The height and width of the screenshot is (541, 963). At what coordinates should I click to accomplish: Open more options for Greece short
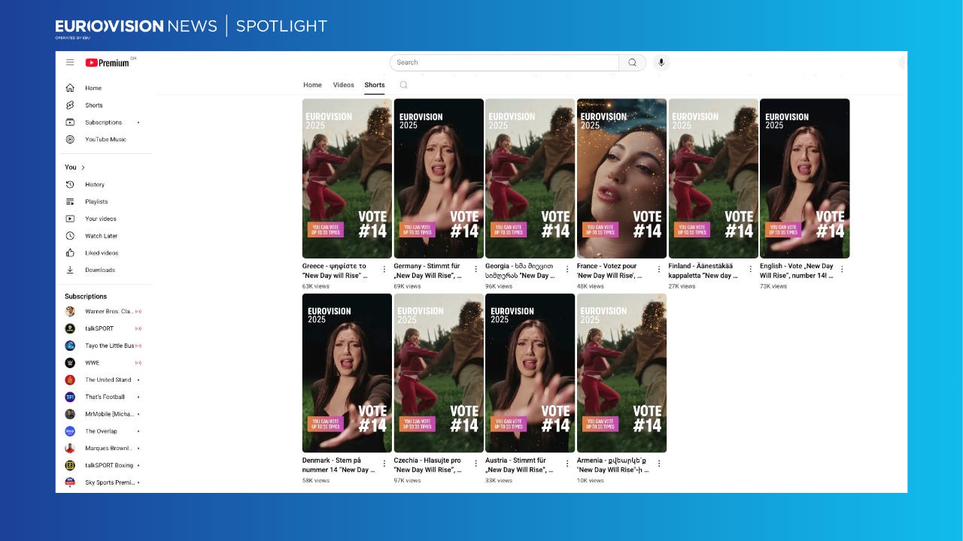coord(384,269)
